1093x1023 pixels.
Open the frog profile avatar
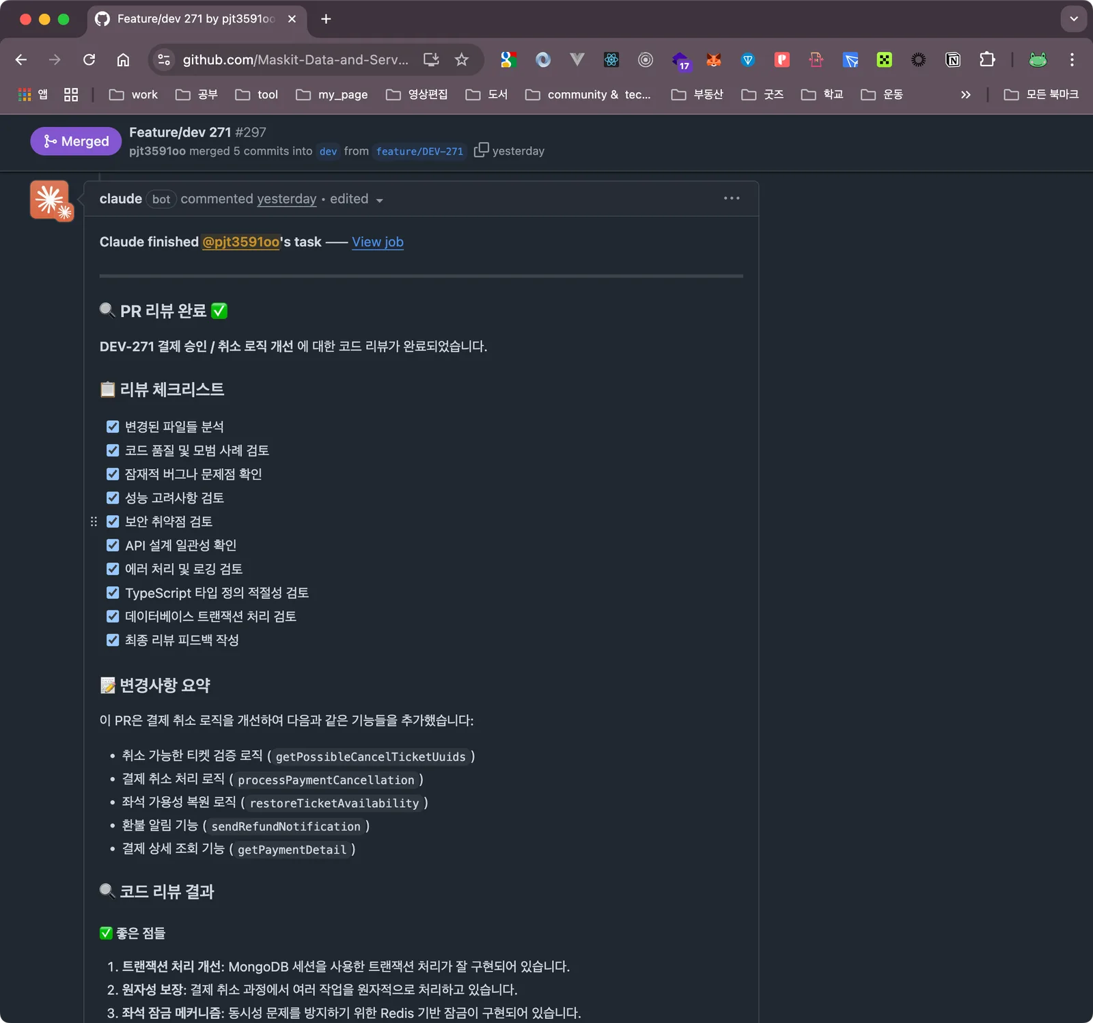tap(1038, 60)
